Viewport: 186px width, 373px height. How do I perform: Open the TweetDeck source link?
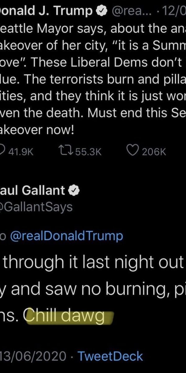tap(110, 356)
